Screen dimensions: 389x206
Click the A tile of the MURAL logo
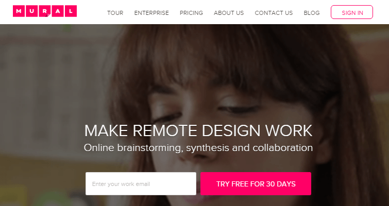(x=58, y=11)
